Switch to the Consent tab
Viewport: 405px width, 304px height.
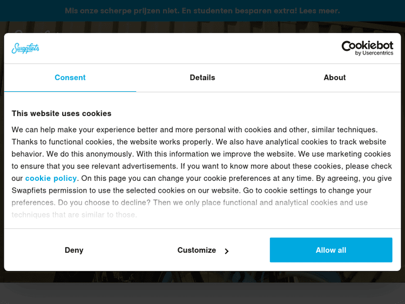pyautogui.click(x=70, y=78)
